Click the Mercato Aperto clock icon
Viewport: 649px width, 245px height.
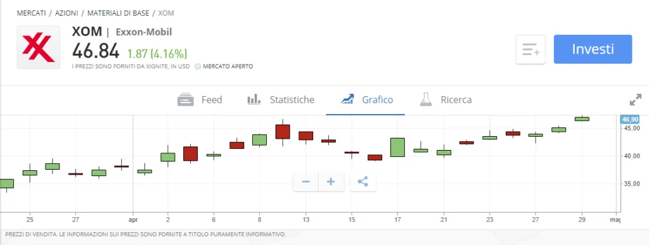coord(198,66)
